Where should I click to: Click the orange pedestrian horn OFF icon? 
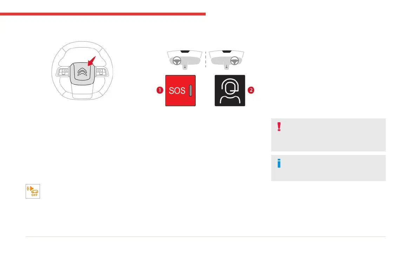coord(33,191)
